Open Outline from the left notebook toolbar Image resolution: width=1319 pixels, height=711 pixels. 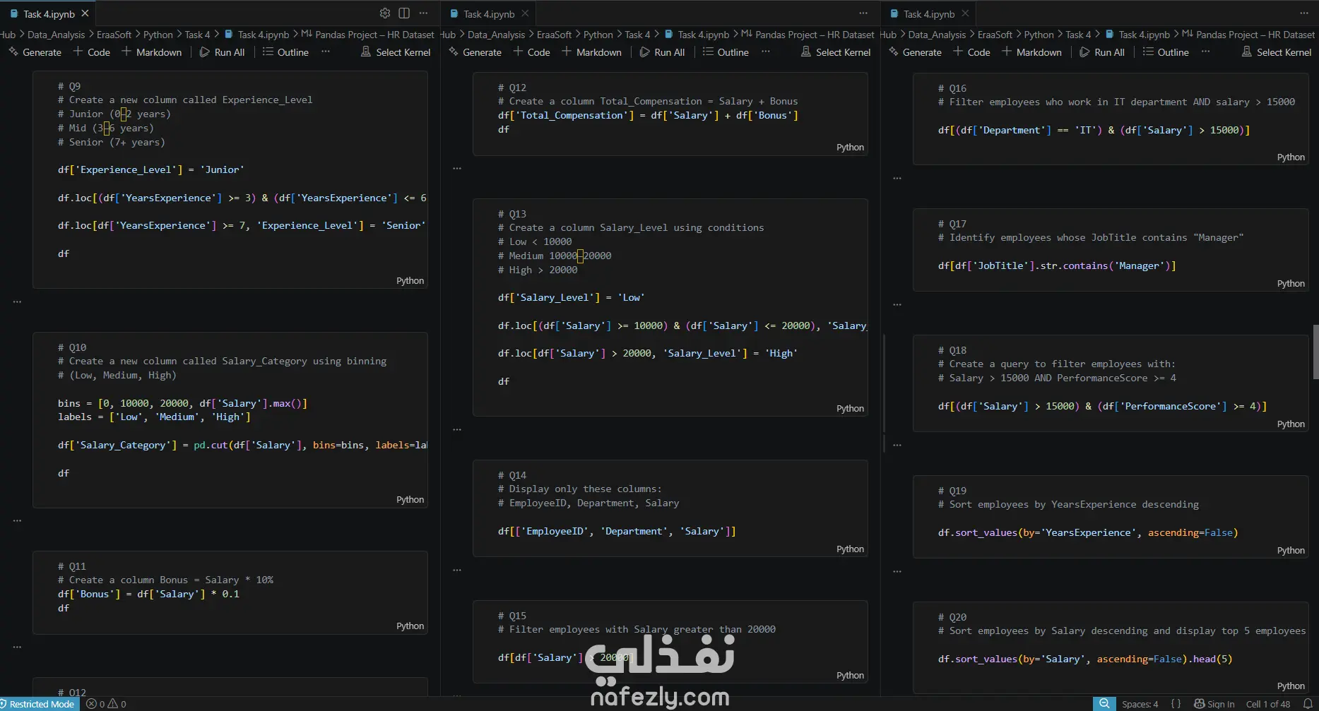tap(285, 52)
